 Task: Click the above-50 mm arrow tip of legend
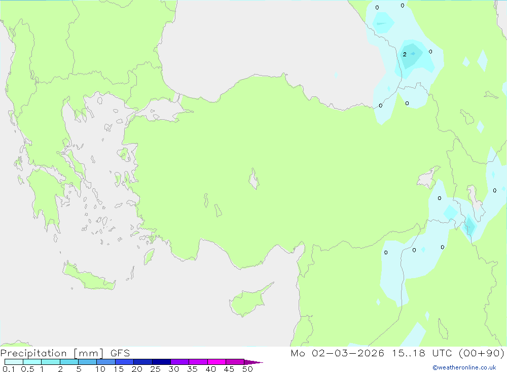(x=253, y=362)
